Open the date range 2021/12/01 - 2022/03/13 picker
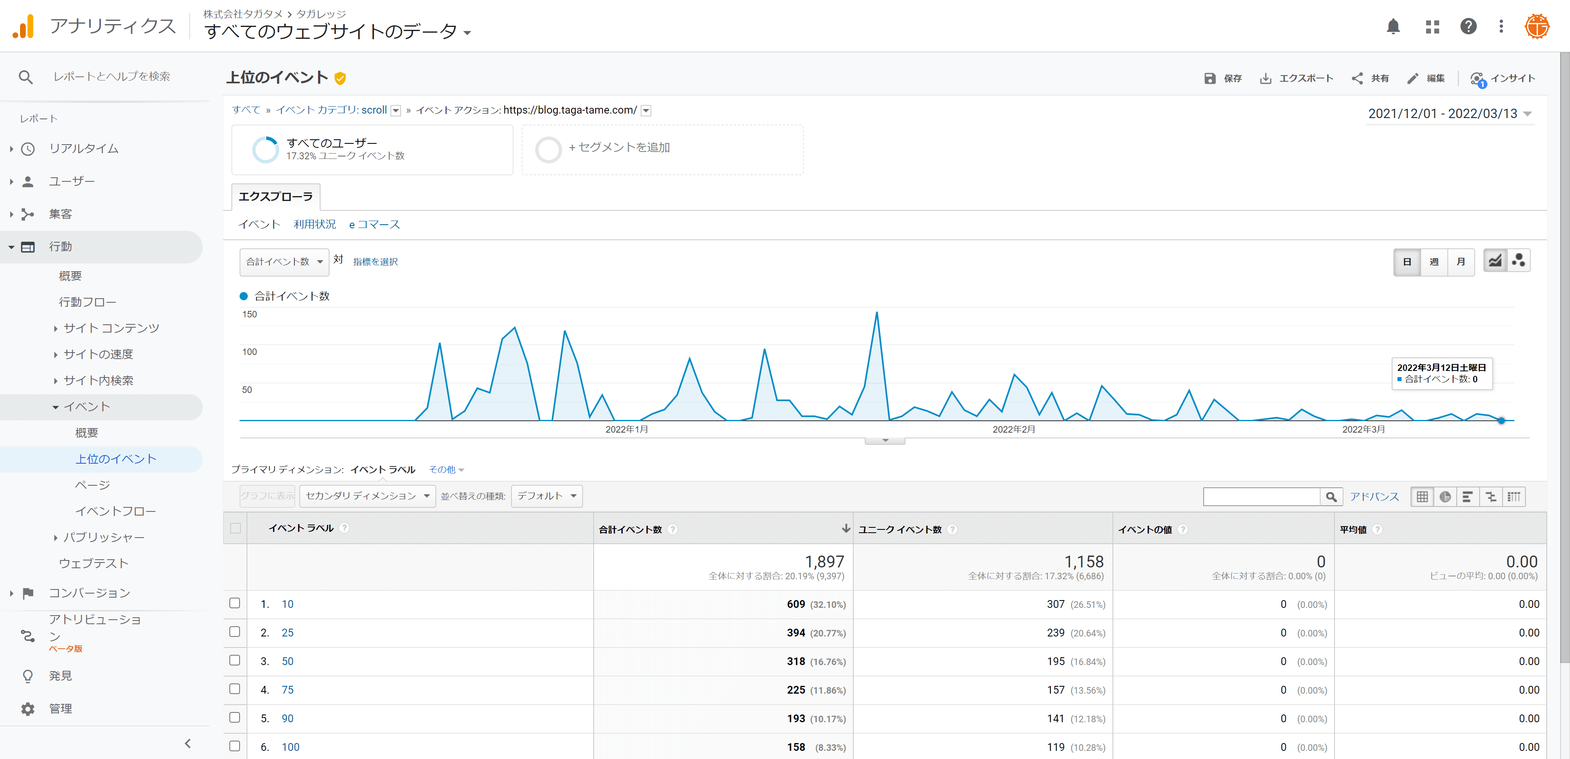Screen dimensions: 1570x759 1450,114
